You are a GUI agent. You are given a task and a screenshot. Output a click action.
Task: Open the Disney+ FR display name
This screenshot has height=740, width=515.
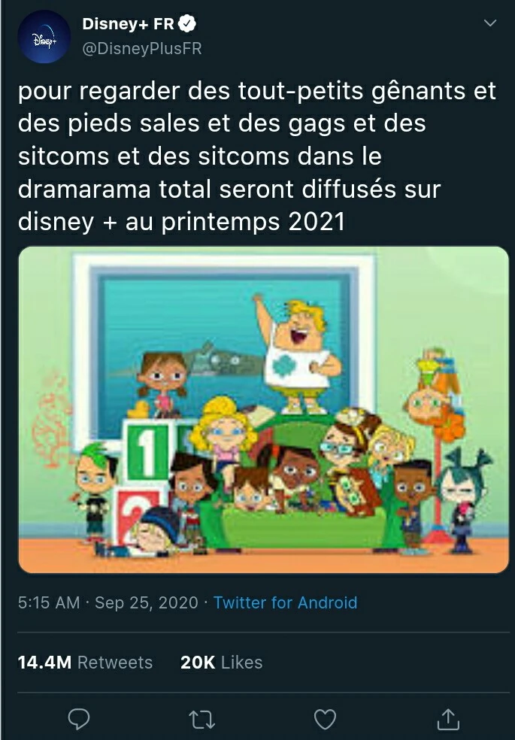(128, 24)
